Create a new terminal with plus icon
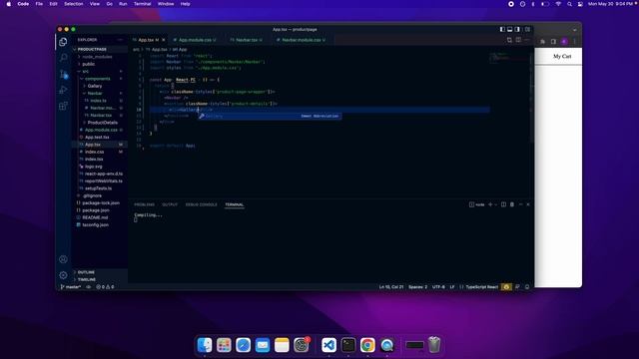 (x=490, y=204)
